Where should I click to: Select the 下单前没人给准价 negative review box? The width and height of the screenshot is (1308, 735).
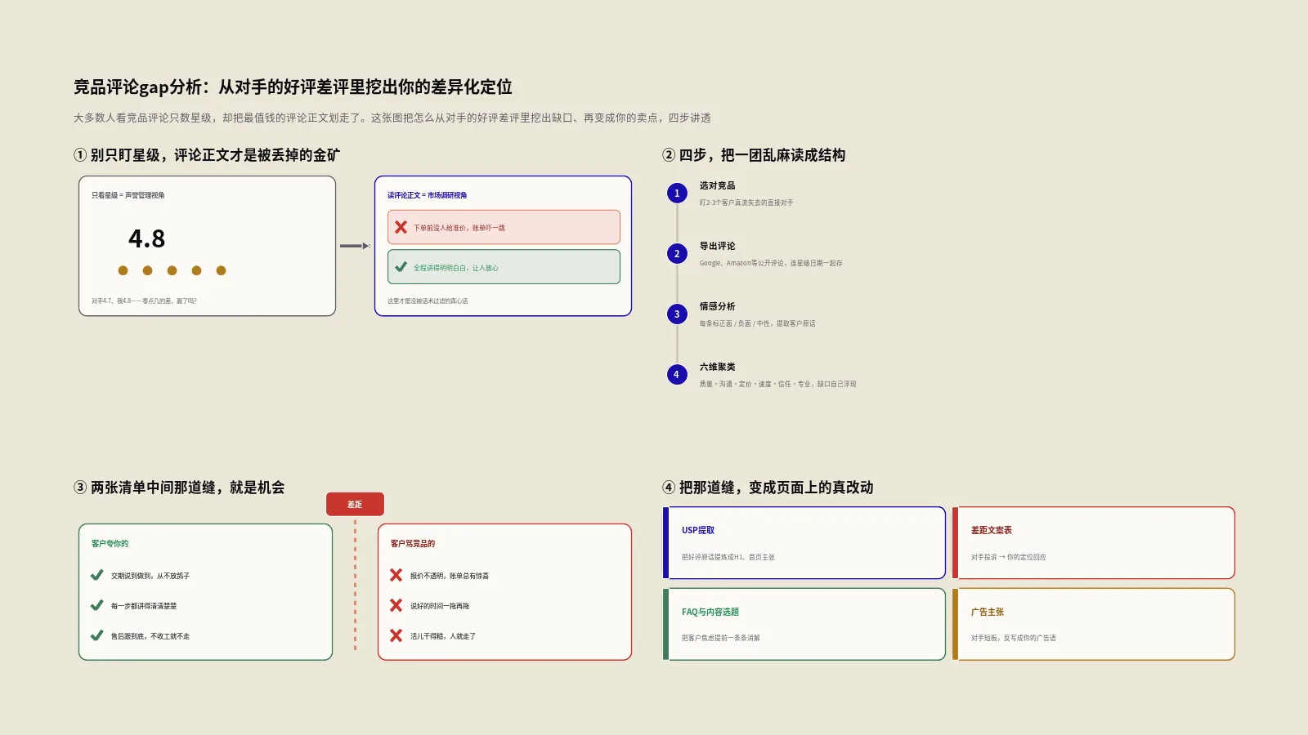(x=504, y=227)
